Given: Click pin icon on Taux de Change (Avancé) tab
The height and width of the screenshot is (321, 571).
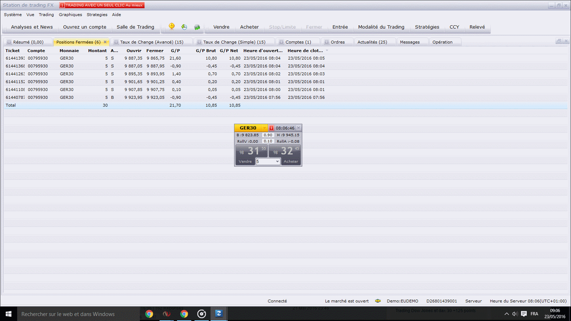Looking at the screenshot, I should [x=116, y=42].
